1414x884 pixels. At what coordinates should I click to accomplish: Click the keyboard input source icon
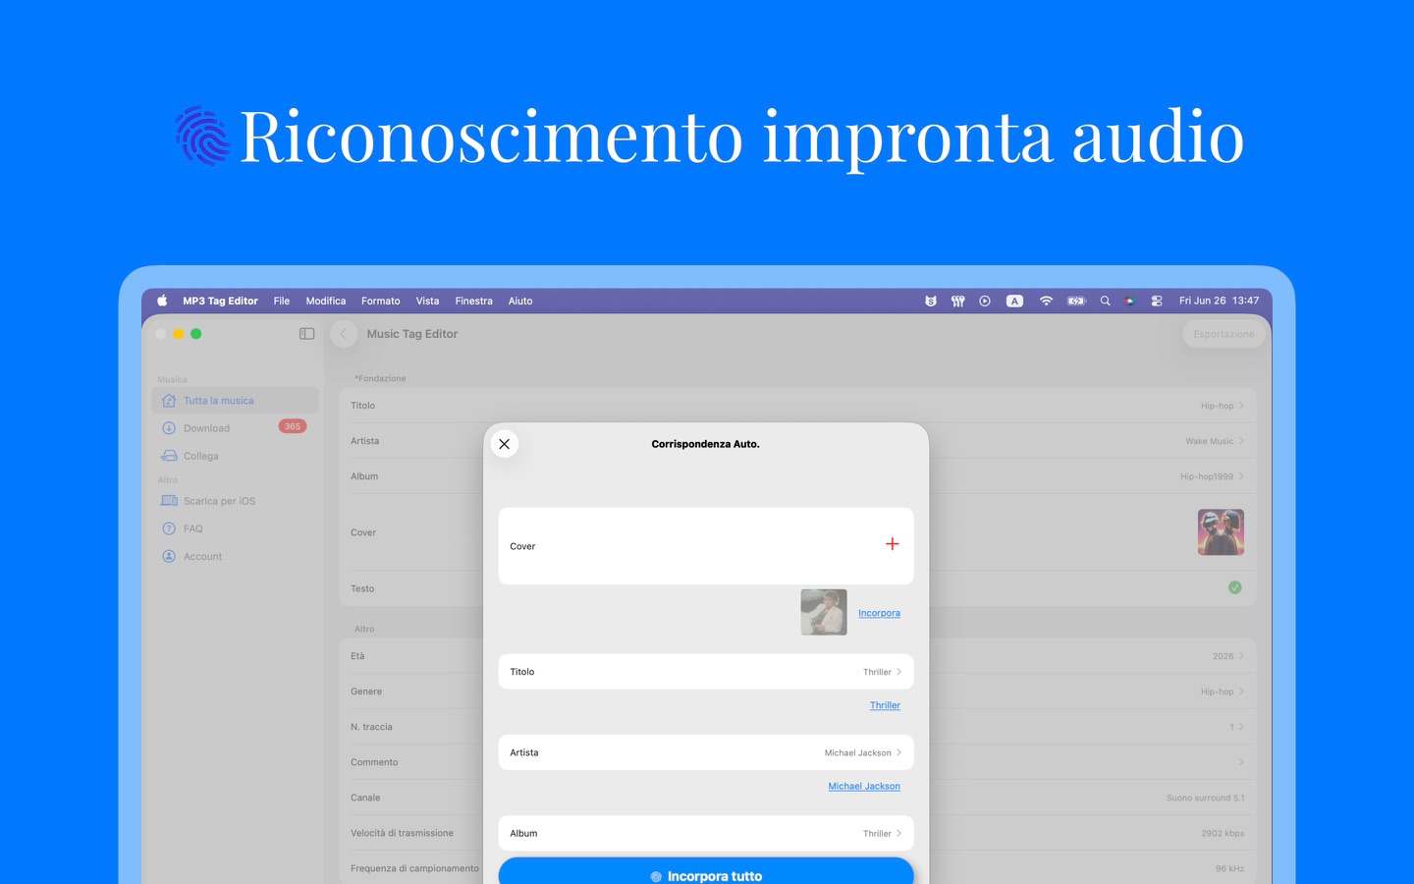point(1014,301)
